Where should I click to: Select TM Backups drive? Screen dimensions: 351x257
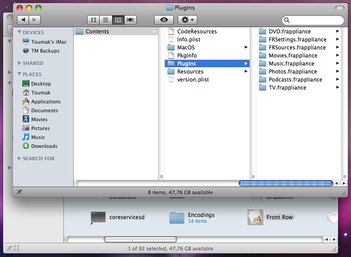[41, 51]
